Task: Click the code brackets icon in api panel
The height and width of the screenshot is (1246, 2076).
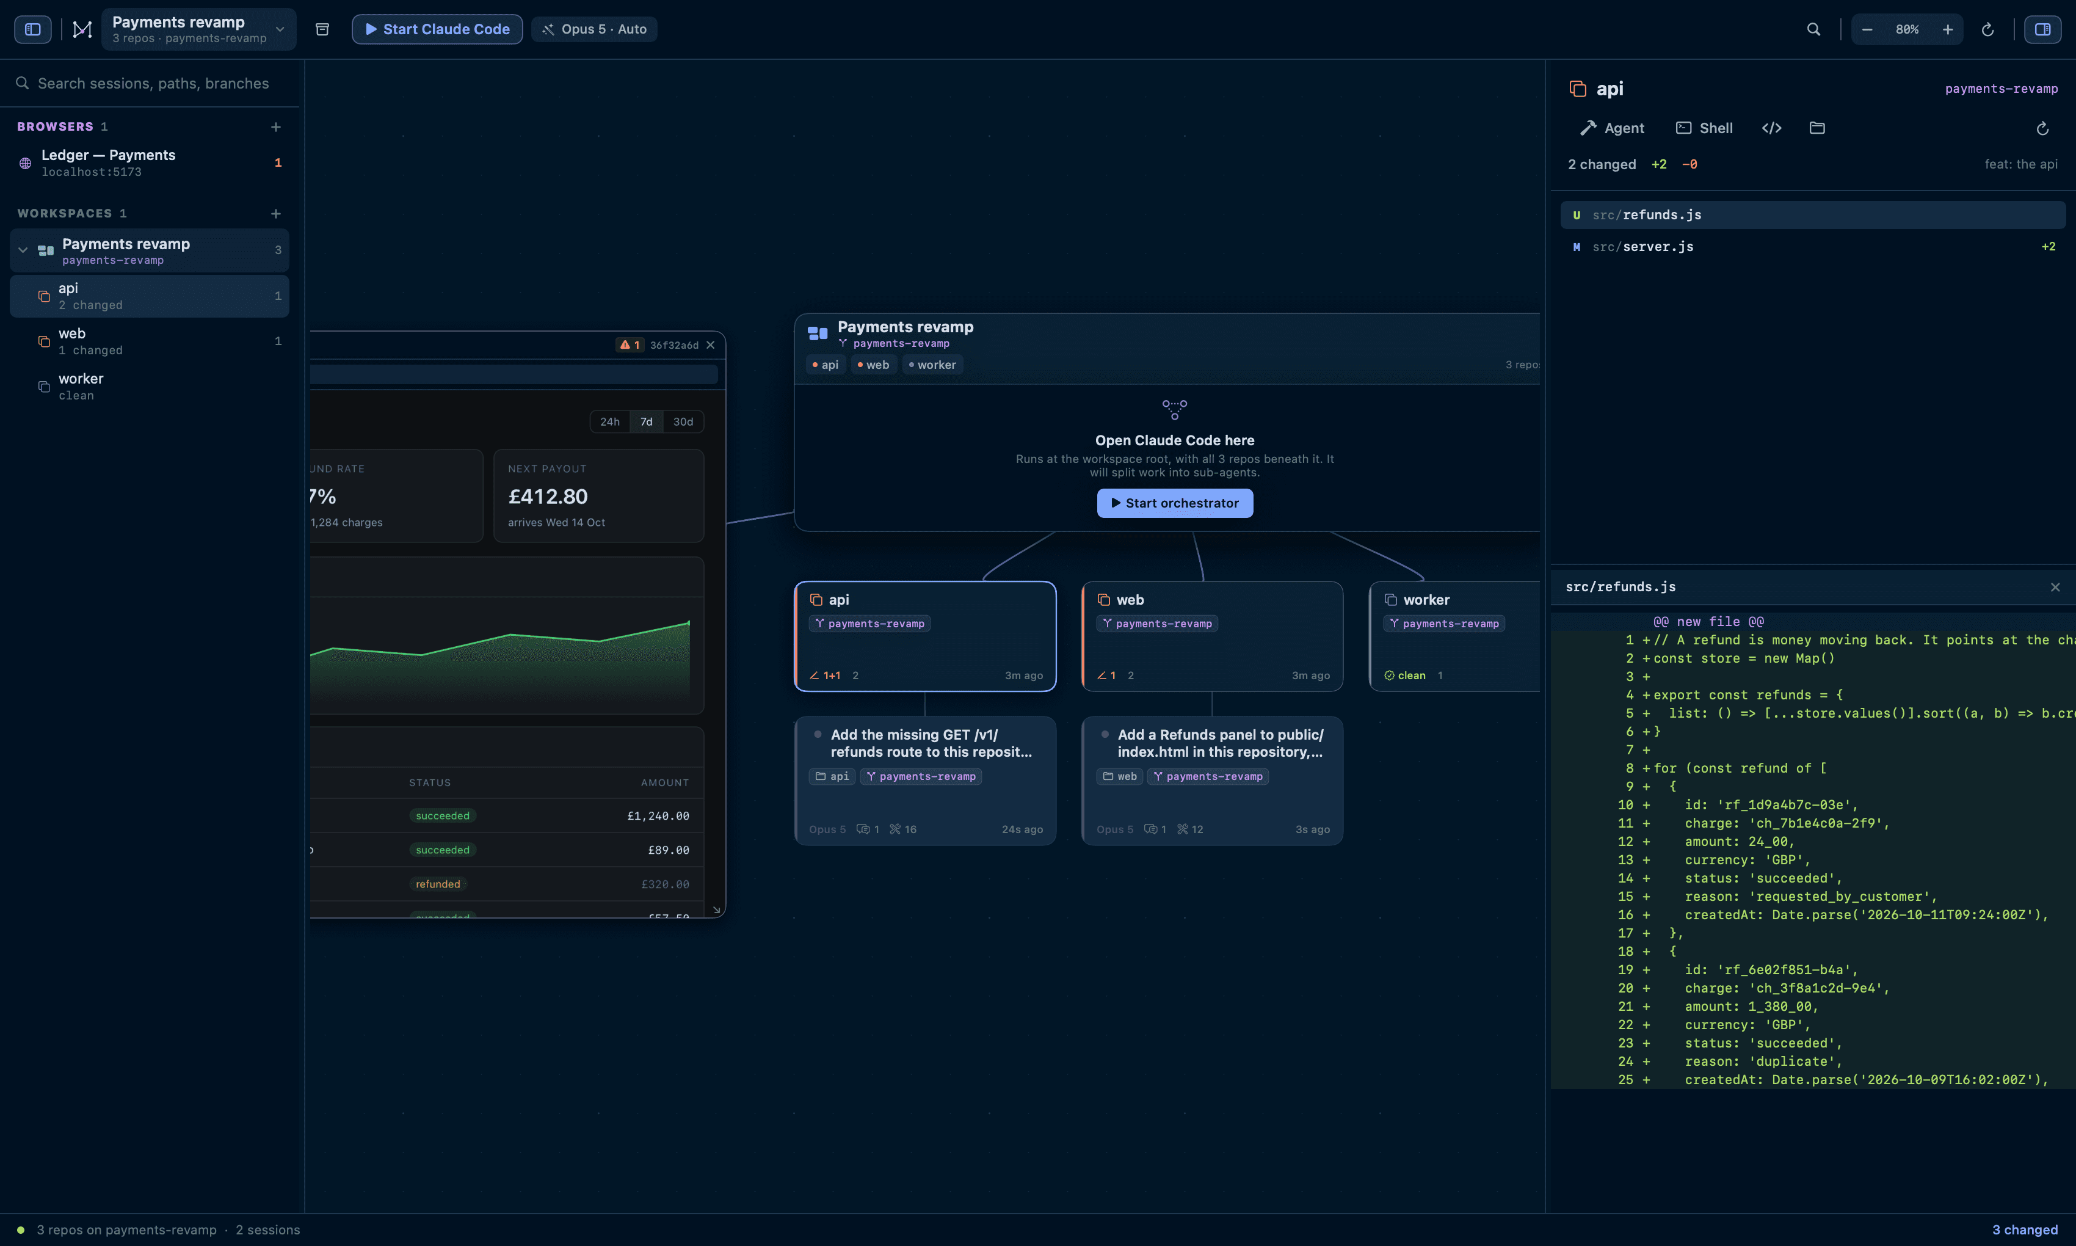Action: click(x=1771, y=128)
